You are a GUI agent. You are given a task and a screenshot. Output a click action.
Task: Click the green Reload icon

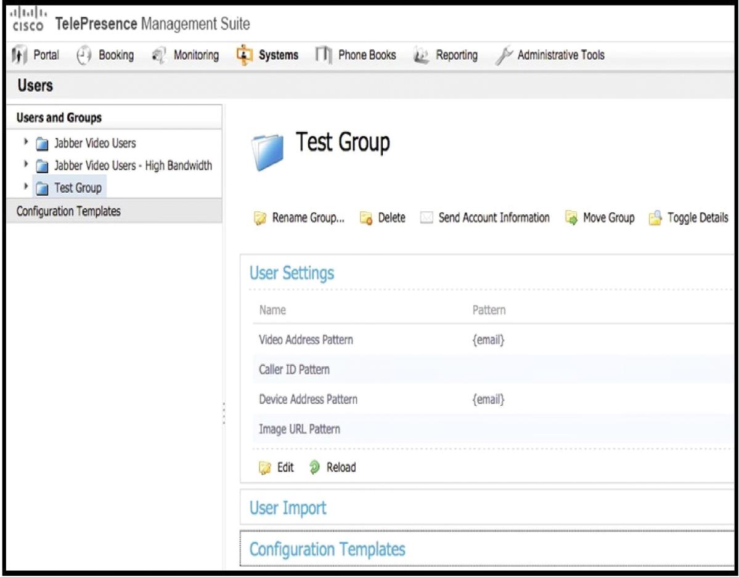point(314,467)
